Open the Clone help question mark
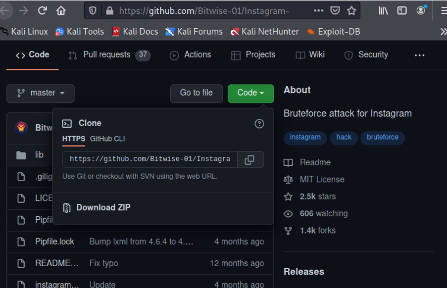 click(x=259, y=124)
